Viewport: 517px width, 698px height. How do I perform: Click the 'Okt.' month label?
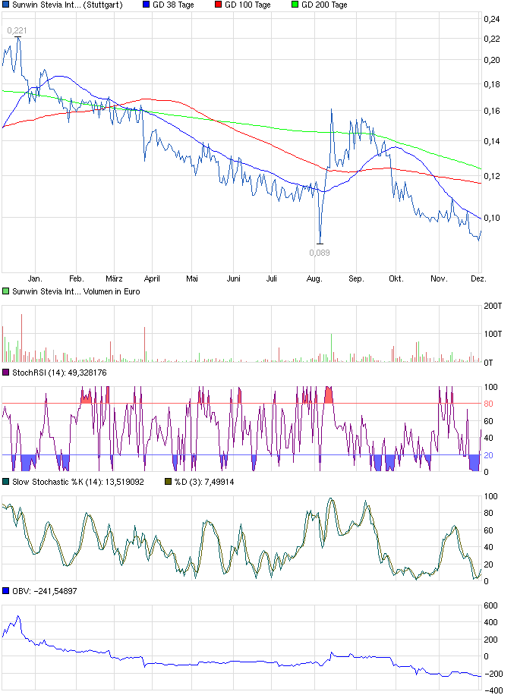[396, 278]
